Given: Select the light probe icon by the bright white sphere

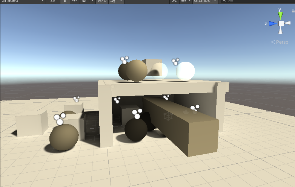Looking at the screenshot, I should pos(176,61).
